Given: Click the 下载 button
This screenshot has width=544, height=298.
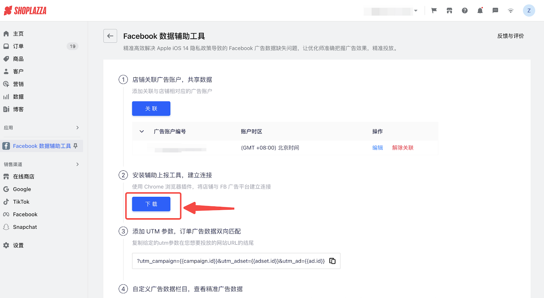Looking at the screenshot, I should coord(151,204).
